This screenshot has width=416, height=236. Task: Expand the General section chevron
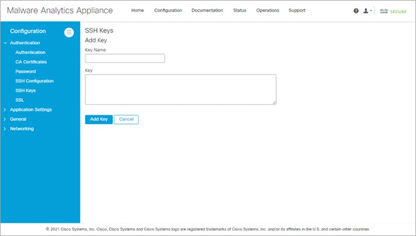(x=5, y=119)
